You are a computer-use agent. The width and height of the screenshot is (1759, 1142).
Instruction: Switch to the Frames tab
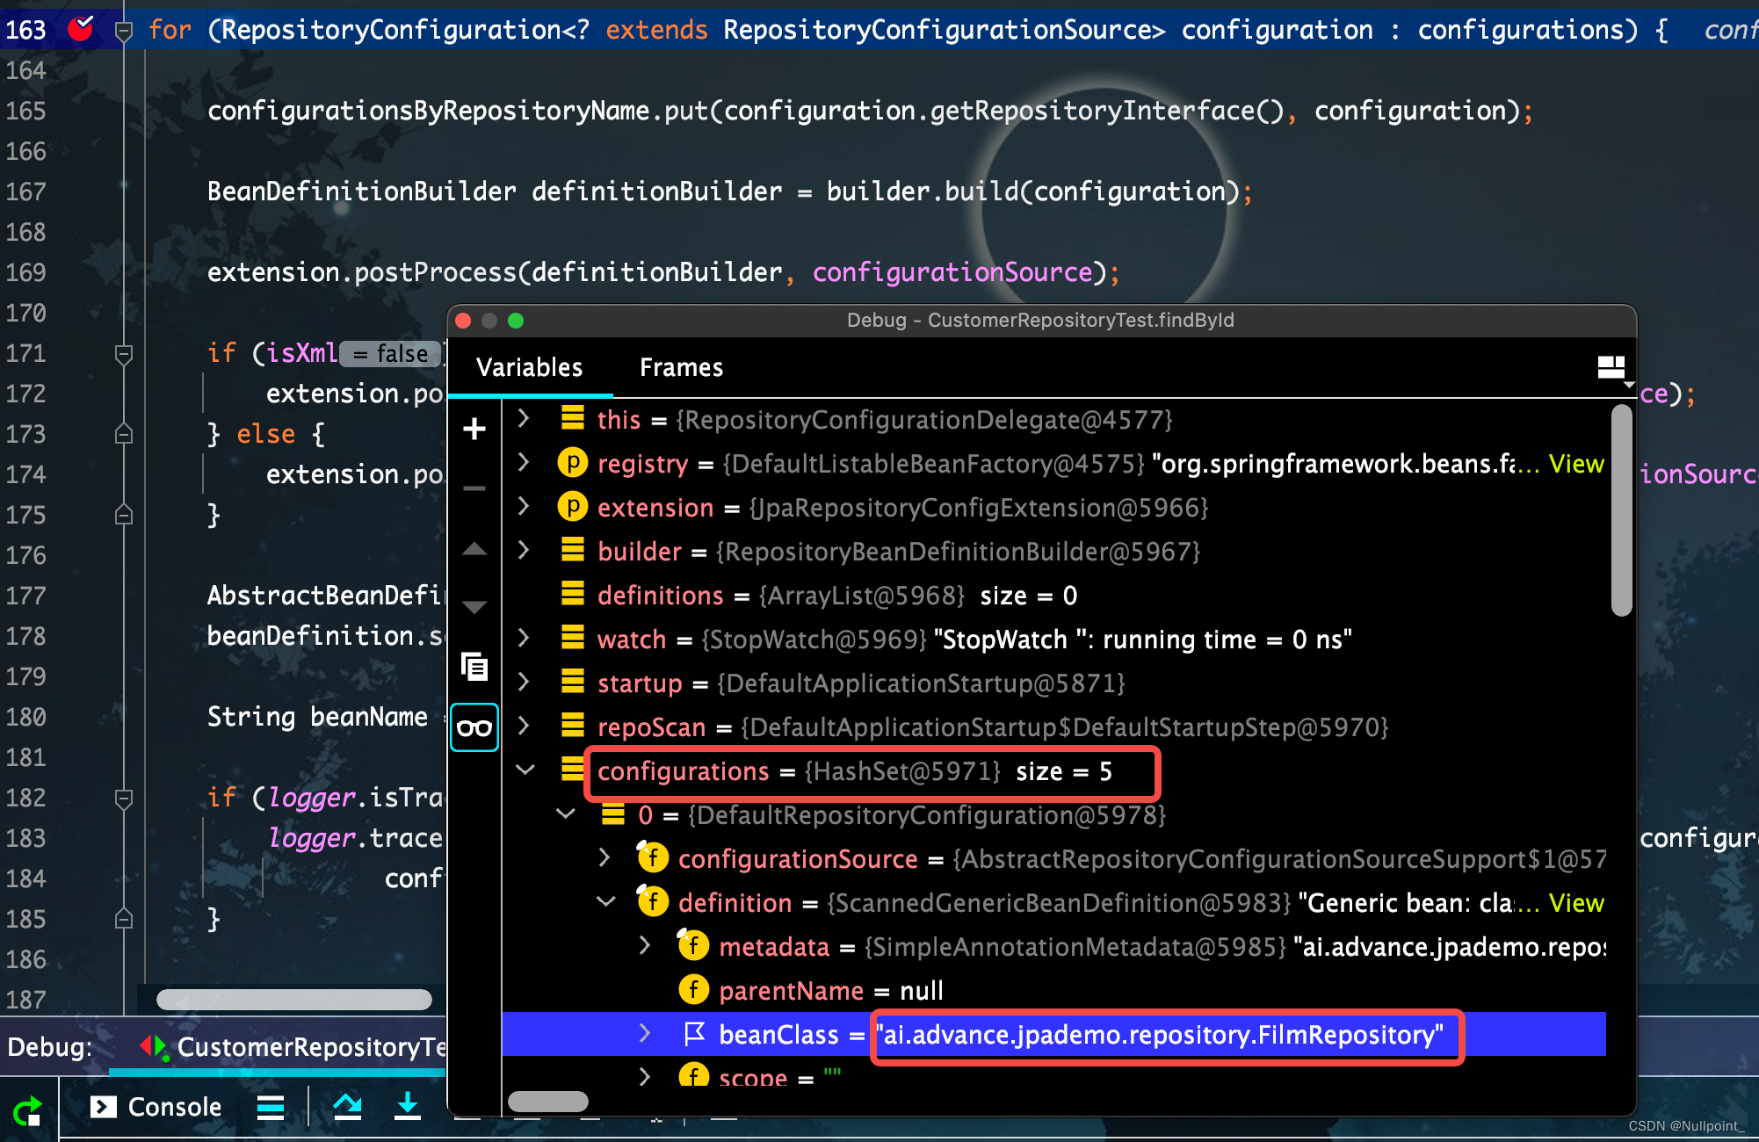click(x=681, y=367)
